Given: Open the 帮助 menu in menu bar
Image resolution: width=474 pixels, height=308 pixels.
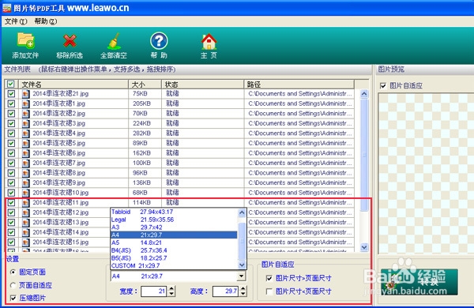Looking at the screenshot, I should (45, 21).
